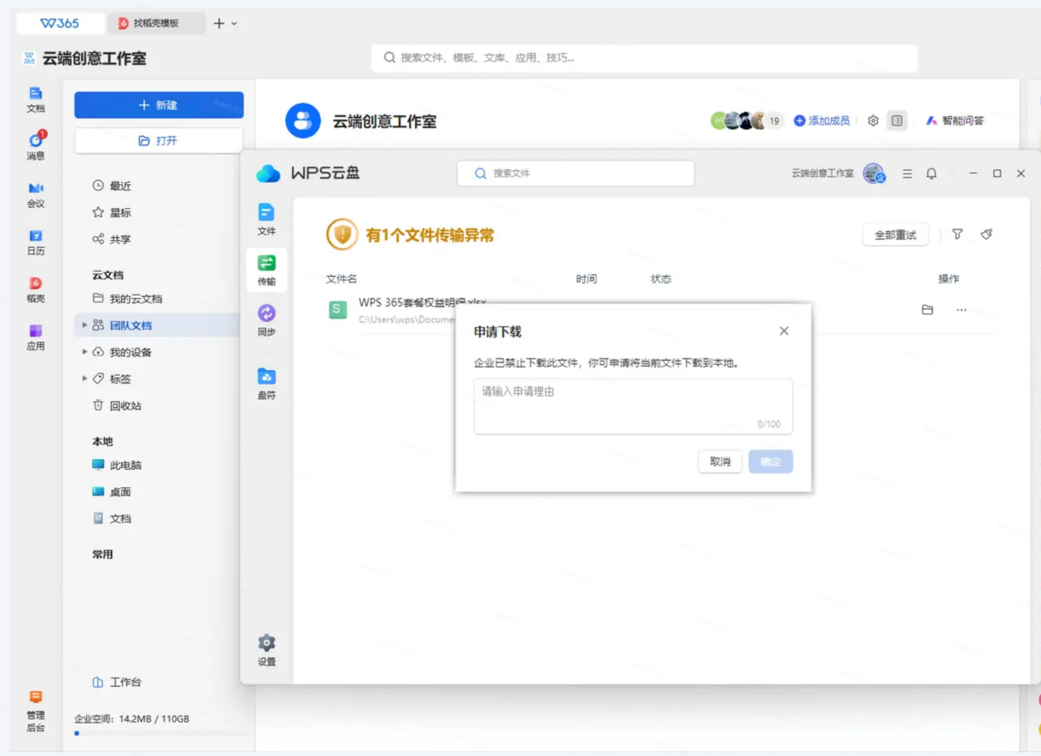1041x756 pixels.
Task: Click the 企业空间 storage usage bar
Action: click(x=160, y=734)
